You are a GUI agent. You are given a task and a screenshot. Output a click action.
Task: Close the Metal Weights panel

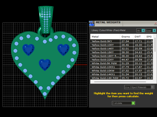(156, 23)
